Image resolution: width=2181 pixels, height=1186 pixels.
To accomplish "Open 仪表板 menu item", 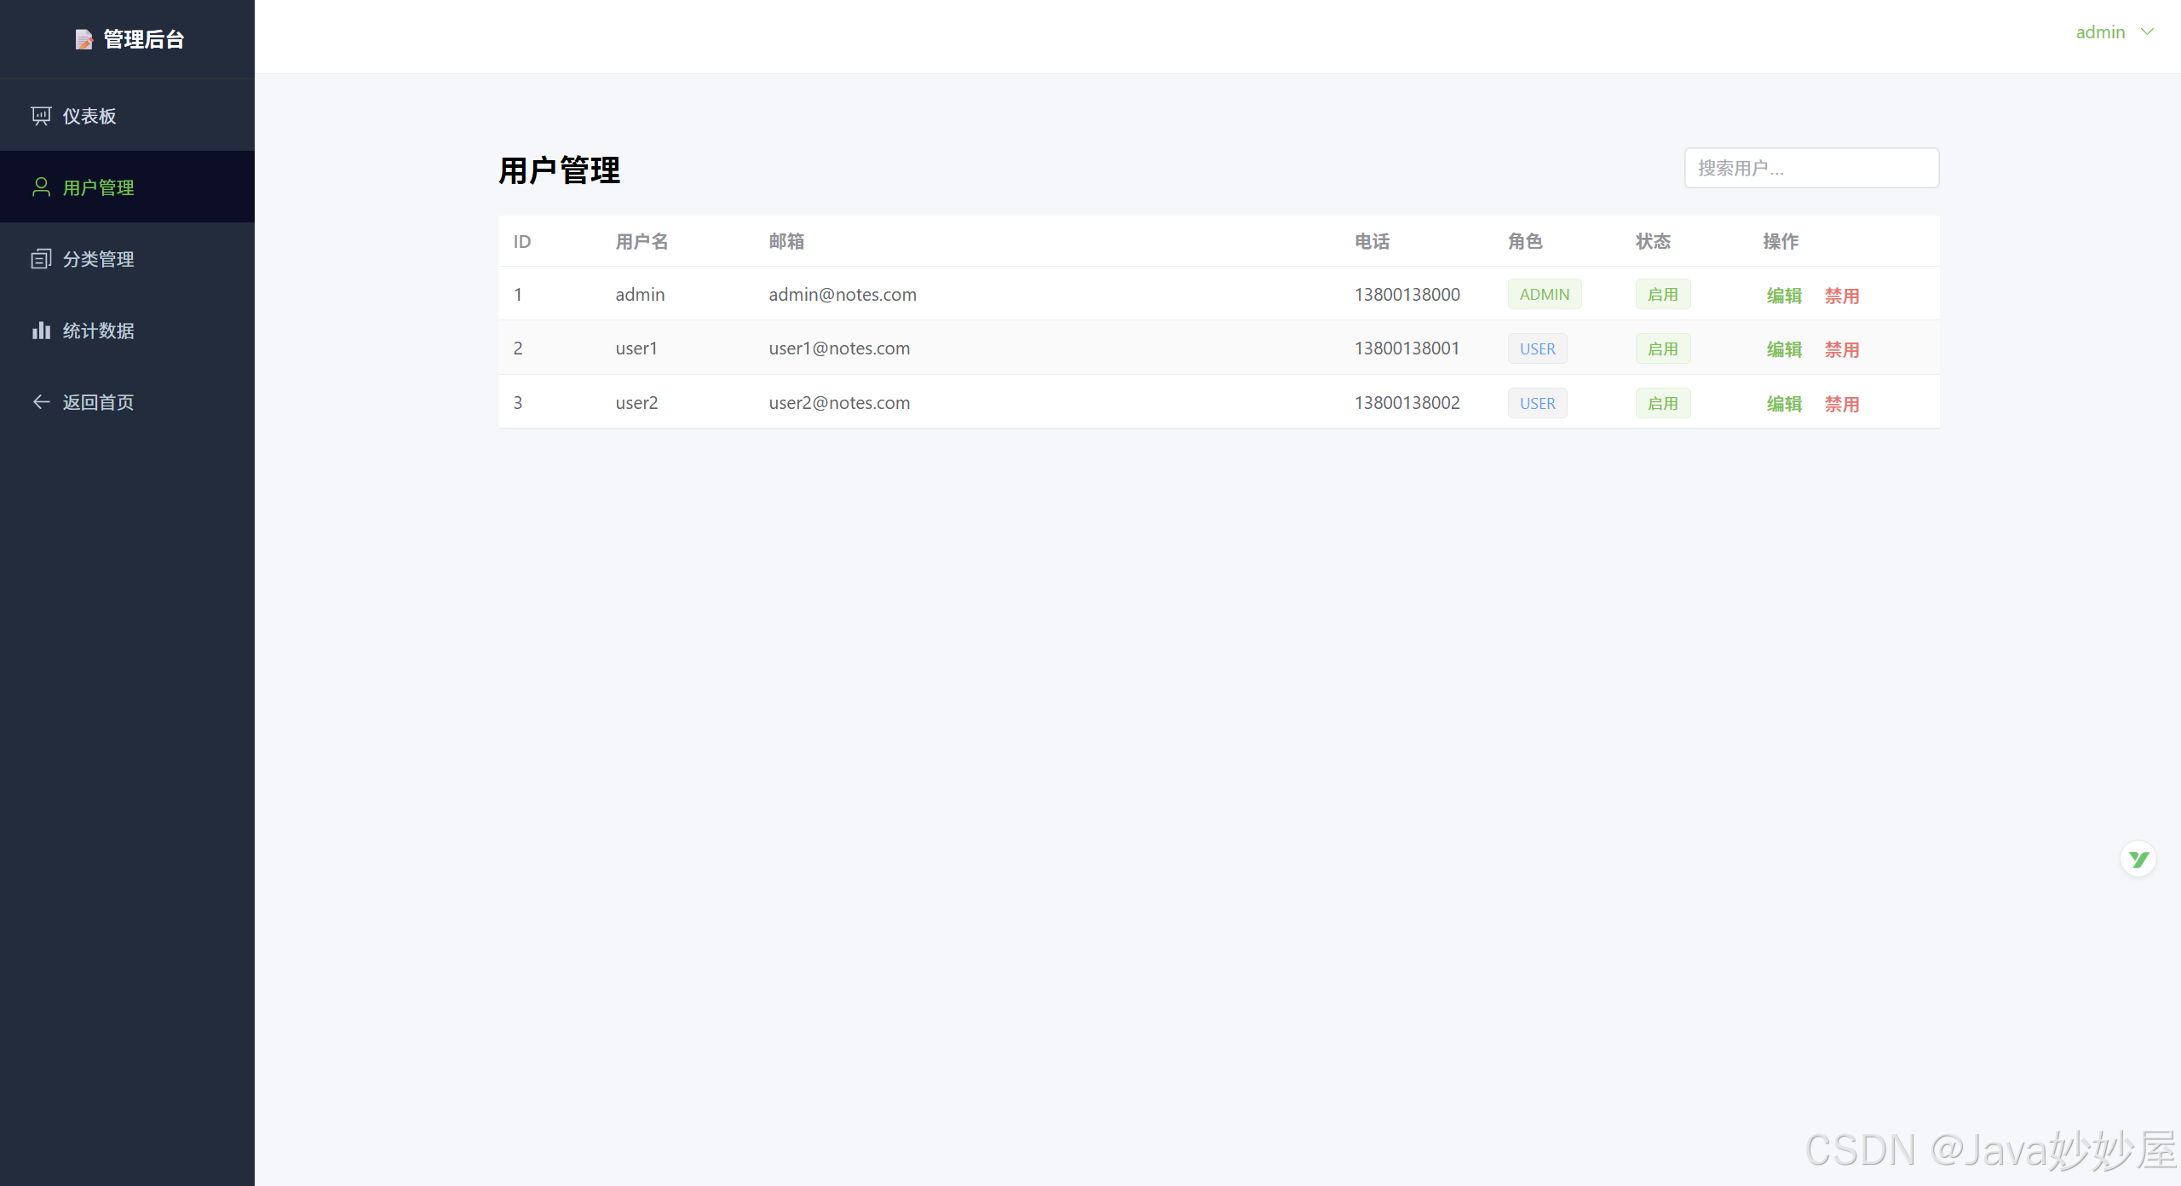I will (x=89, y=116).
